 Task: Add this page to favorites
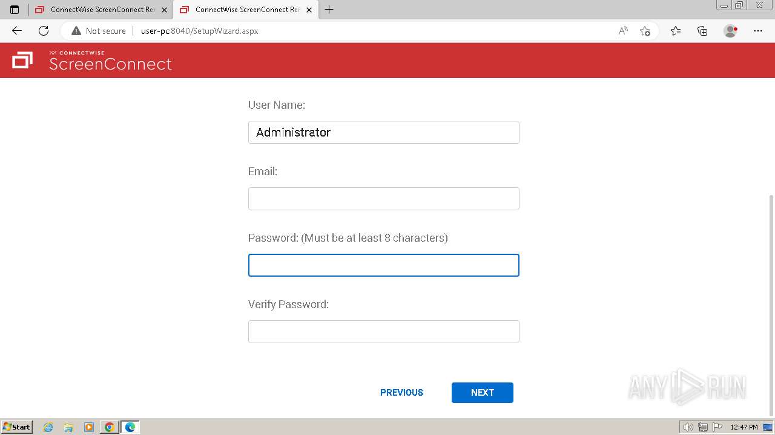(x=645, y=31)
